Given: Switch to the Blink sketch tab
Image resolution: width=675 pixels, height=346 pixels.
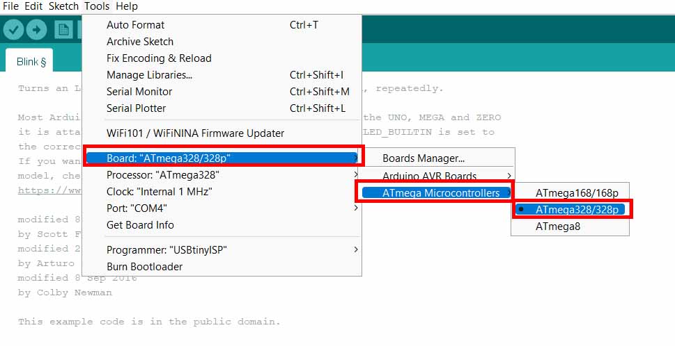Looking at the screenshot, I should (x=29, y=61).
